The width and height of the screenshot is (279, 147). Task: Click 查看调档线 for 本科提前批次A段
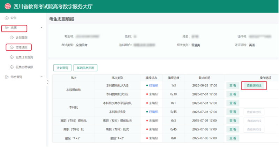(x=254, y=85)
